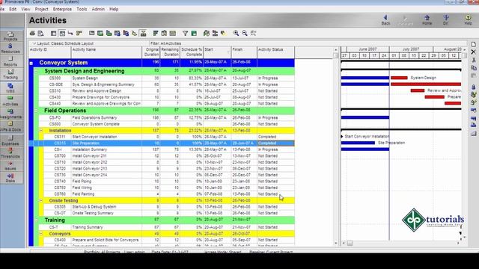Screen dimensions: 479x269
Task: Click the Original Duration column header
Action: point(151,52)
